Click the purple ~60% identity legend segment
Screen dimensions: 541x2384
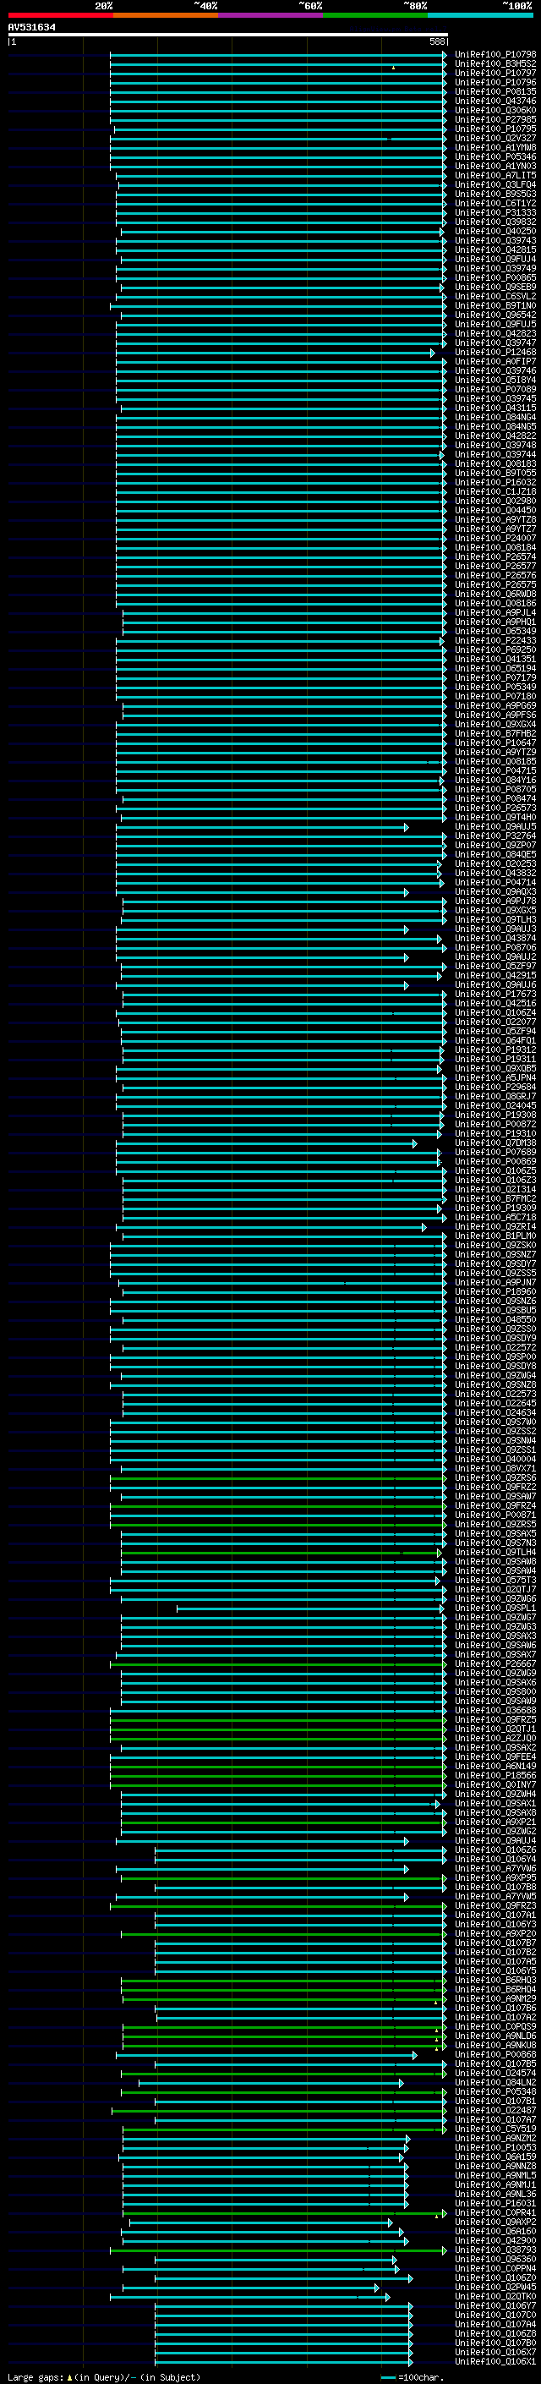click(x=270, y=15)
